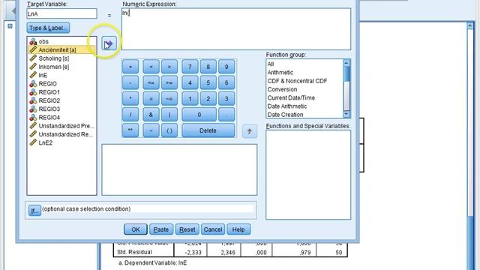Image resolution: width=480 pixels, height=270 pixels.
Task: Click digit 2 on the keypad
Action: click(x=208, y=98)
